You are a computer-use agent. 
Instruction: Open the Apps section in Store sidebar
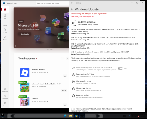5,16
